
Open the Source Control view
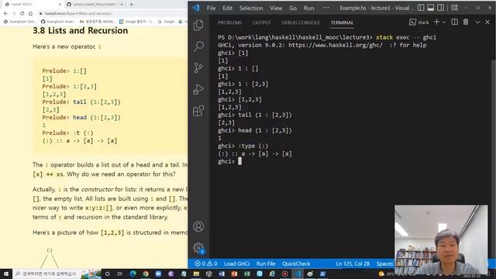tap(198, 67)
